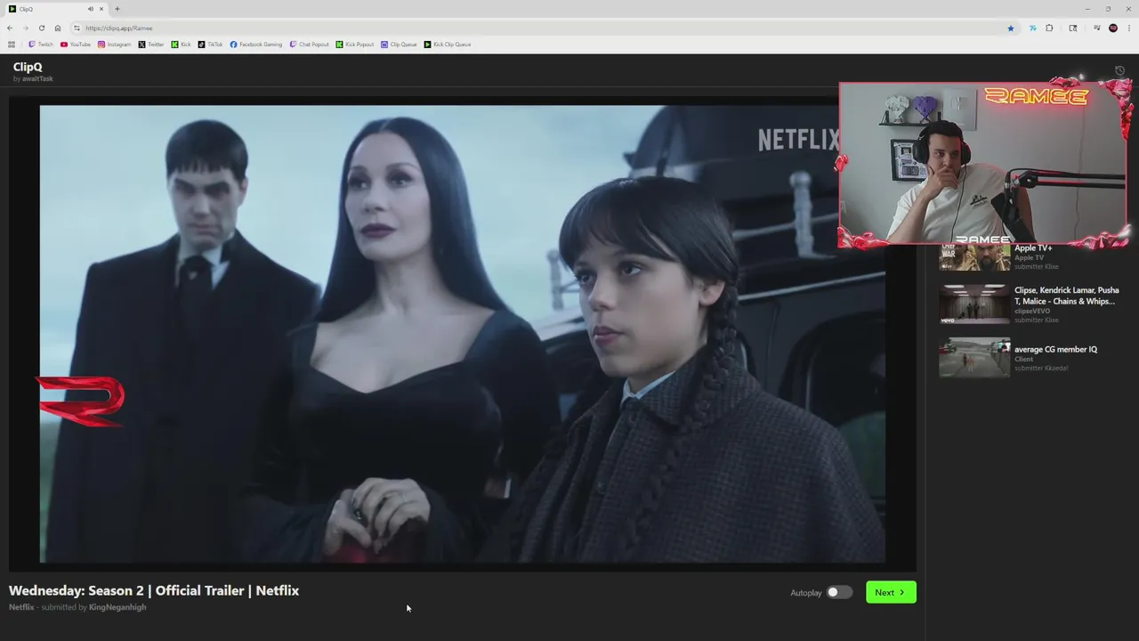Image resolution: width=1139 pixels, height=641 pixels.
Task: Open the Kick bookmark
Action: tap(182, 45)
